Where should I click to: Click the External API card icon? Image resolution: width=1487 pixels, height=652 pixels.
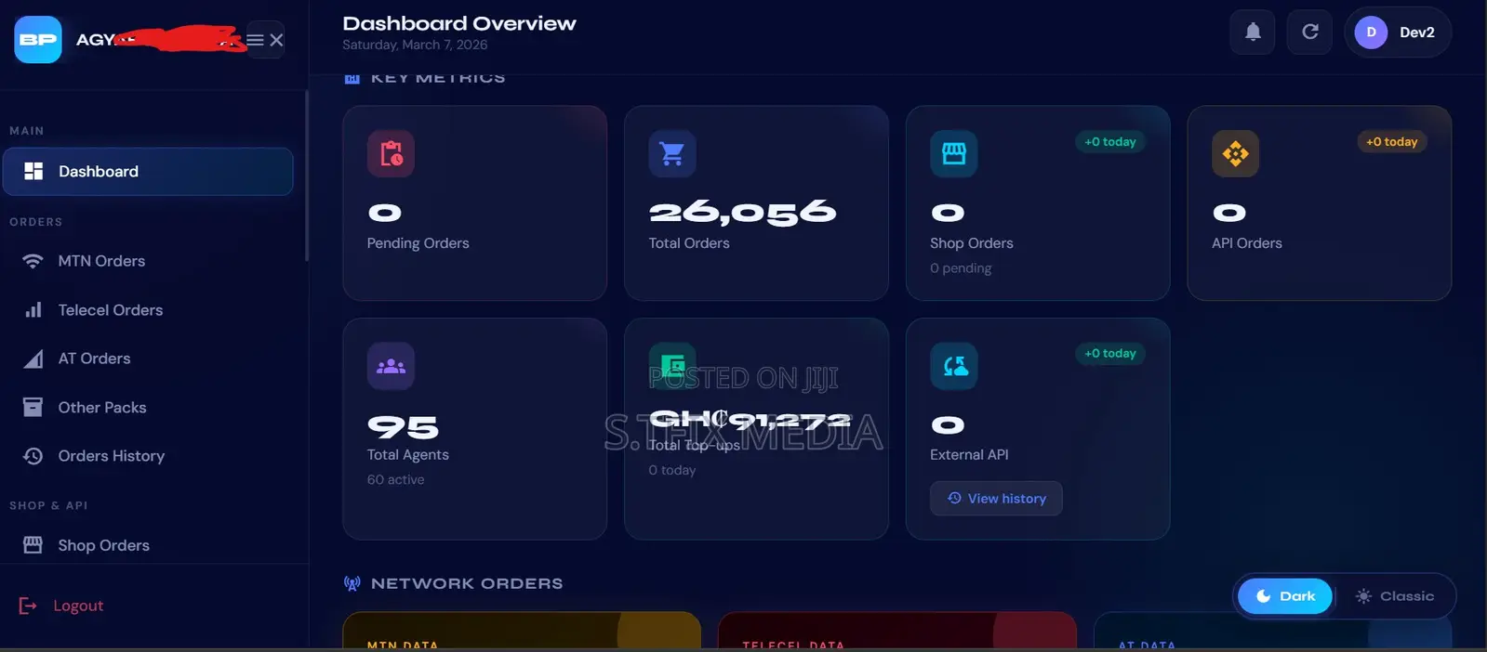coord(954,366)
